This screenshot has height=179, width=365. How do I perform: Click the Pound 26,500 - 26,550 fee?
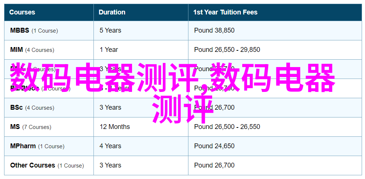[227, 127]
